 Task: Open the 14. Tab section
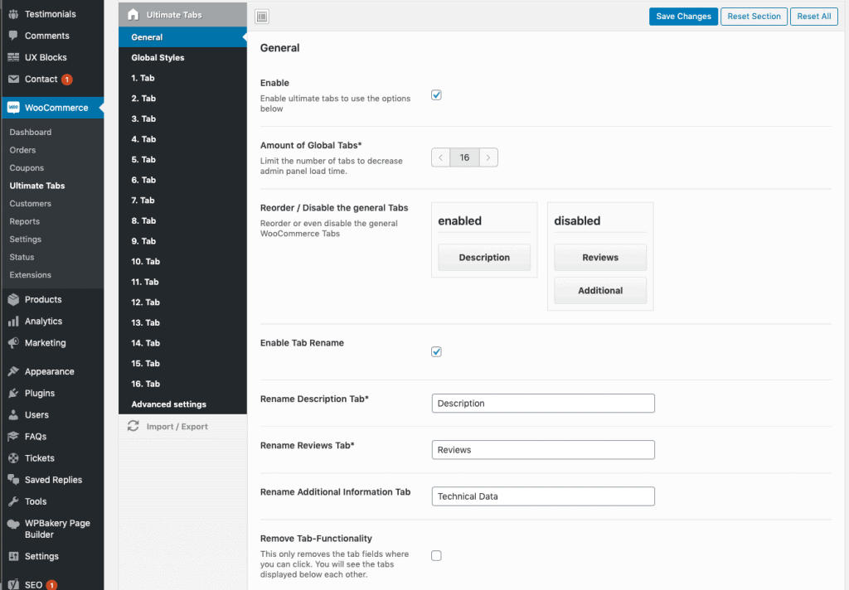coord(182,343)
